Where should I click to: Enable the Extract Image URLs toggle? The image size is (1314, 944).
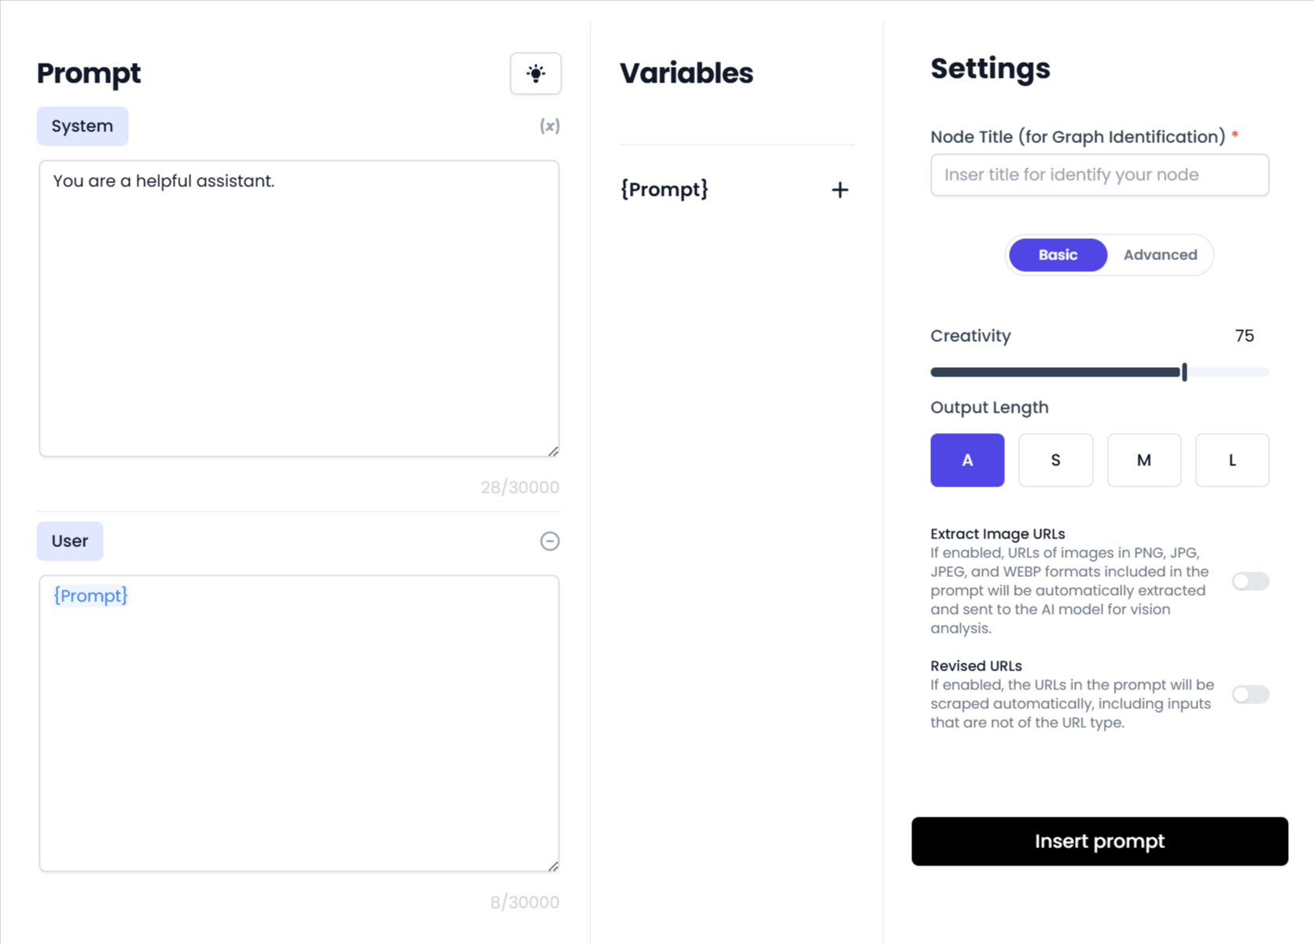pos(1250,581)
